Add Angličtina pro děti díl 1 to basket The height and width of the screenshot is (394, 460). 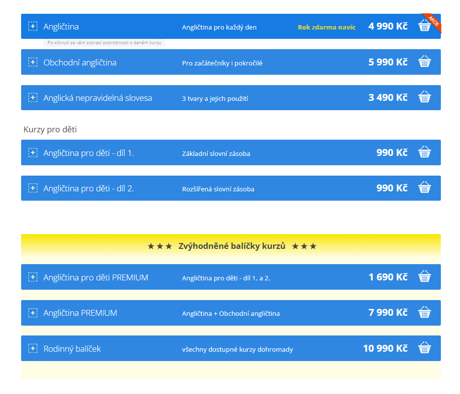pos(424,152)
